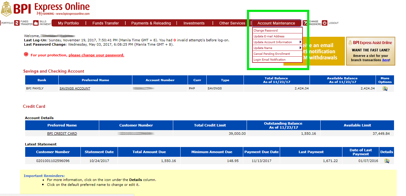406x196 pixels.
Task: Select the Investments tab
Action: pyautogui.click(x=194, y=23)
